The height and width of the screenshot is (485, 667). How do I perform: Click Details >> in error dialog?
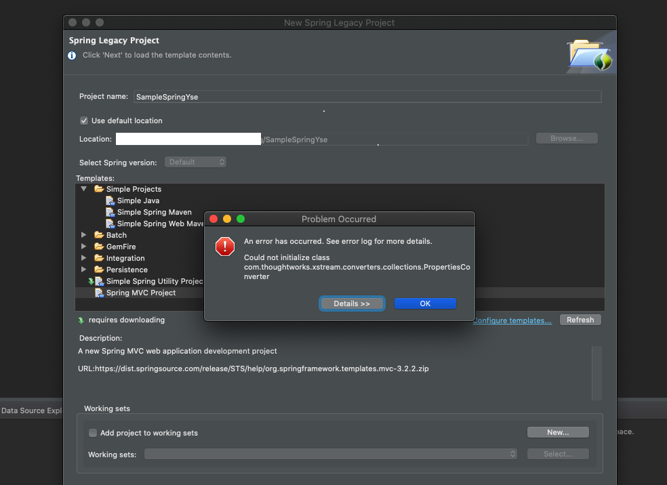(352, 303)
